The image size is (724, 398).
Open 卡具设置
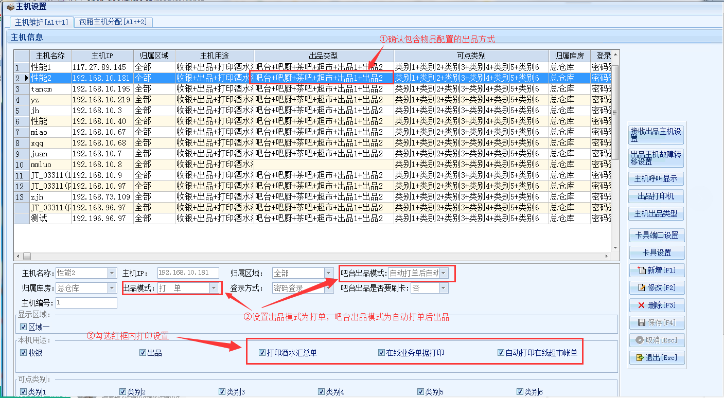point(657,252)
